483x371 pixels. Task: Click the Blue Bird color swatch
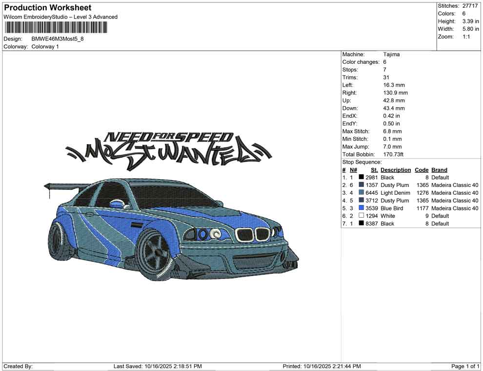362,208
